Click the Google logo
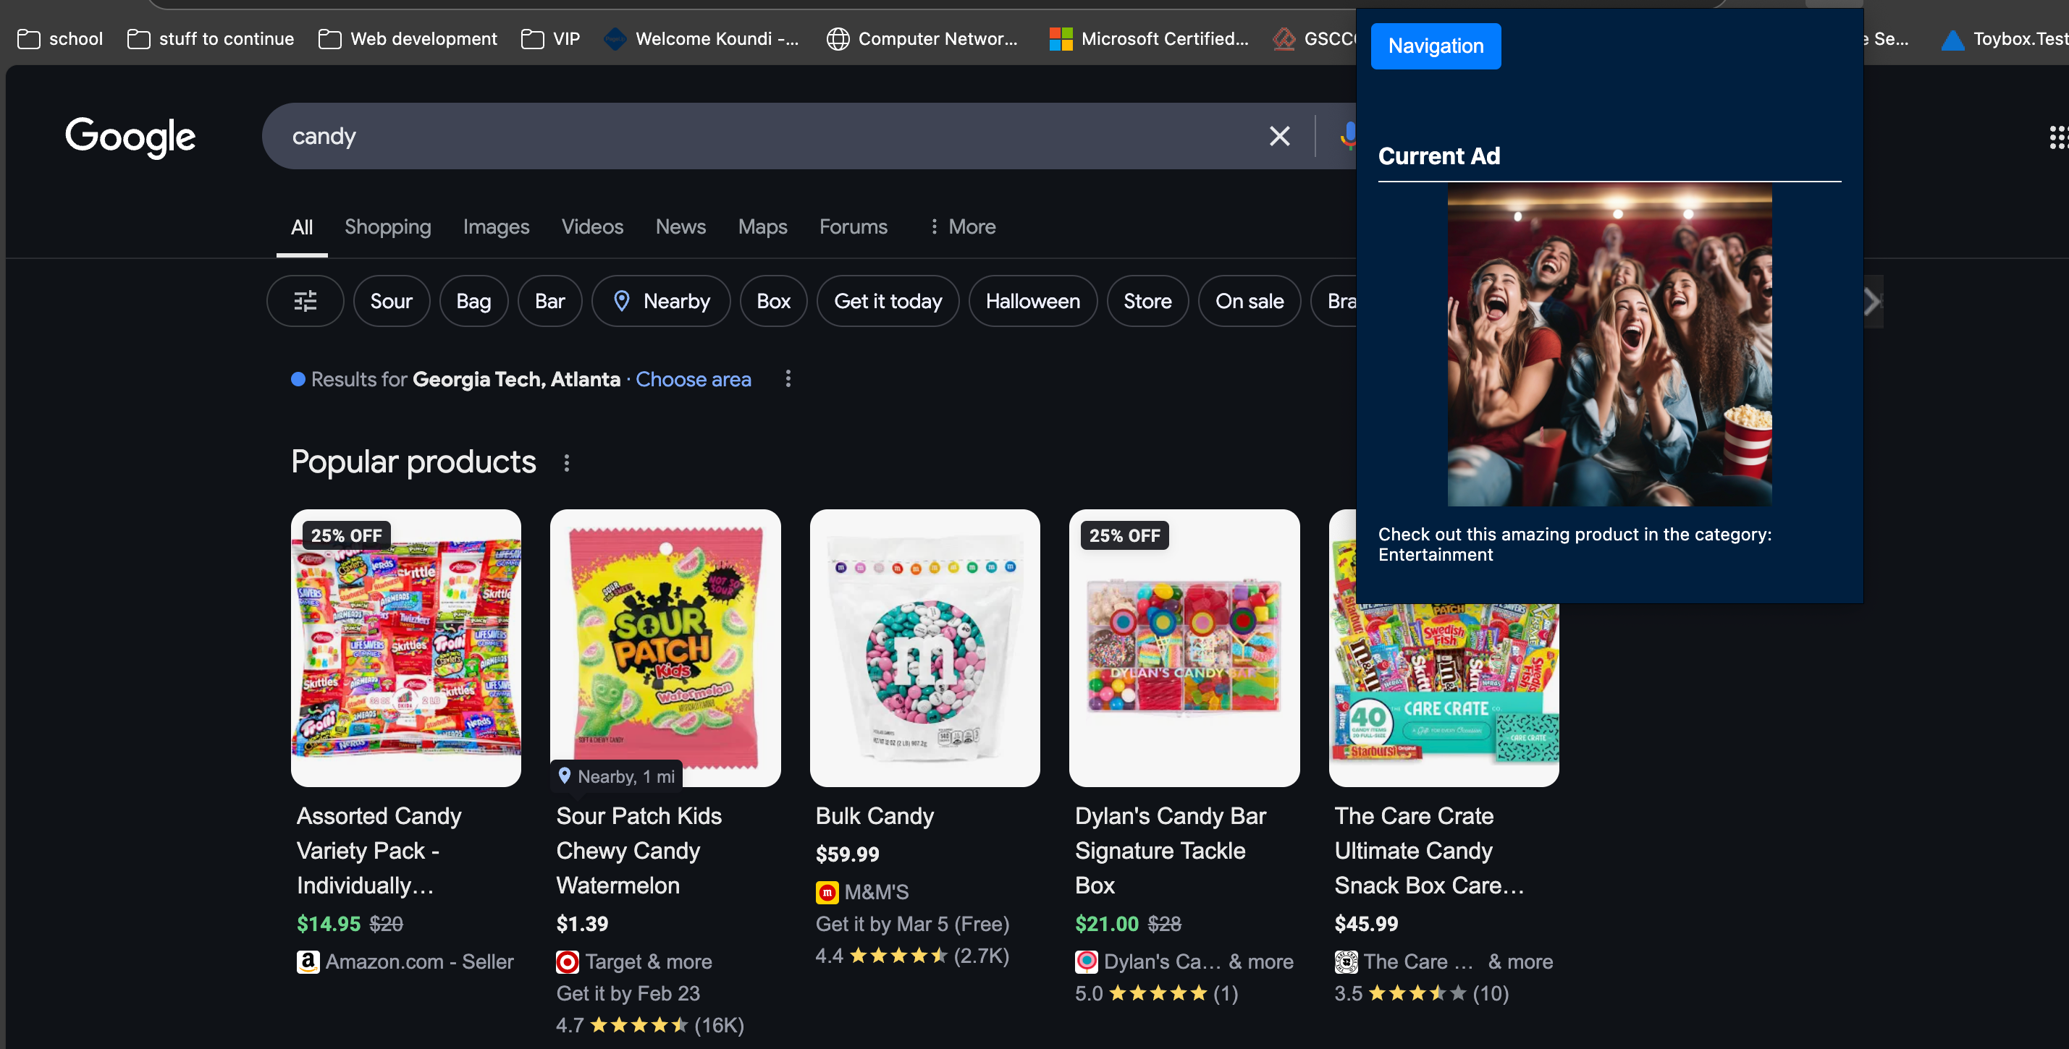Viewport: 2069px width, 1049px height. point(130,137)
